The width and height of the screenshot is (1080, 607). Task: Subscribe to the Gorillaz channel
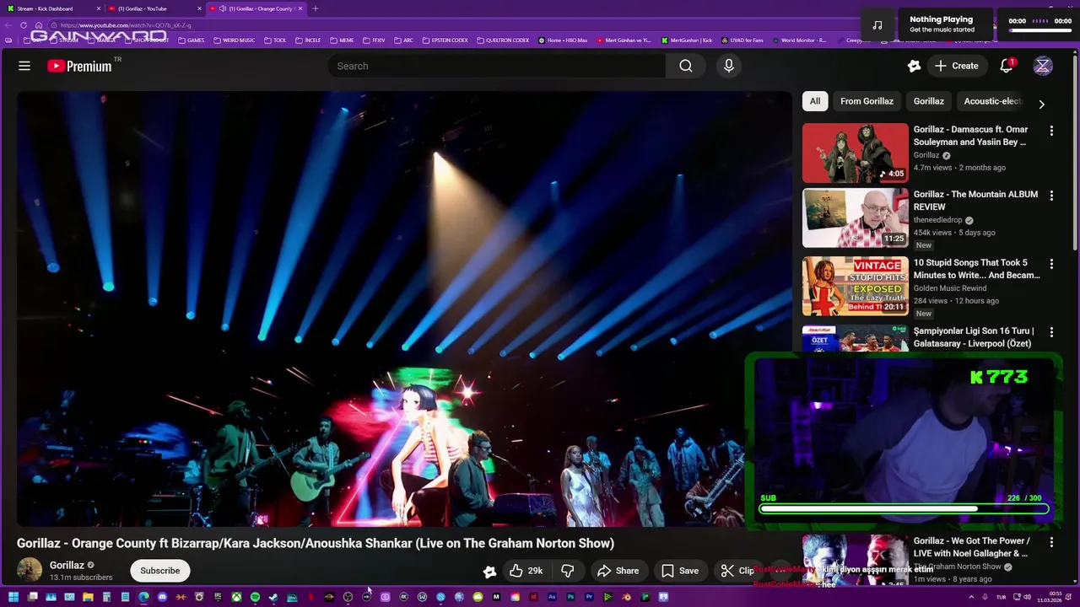pos(160,571)
